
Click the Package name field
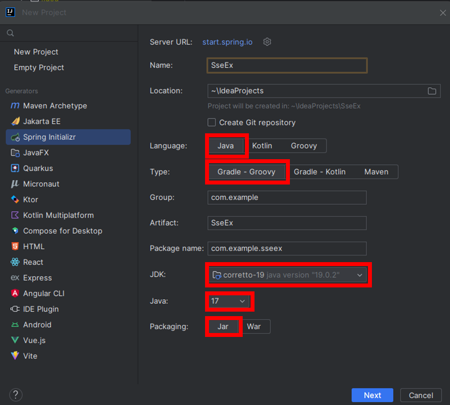tap(287, 249)
